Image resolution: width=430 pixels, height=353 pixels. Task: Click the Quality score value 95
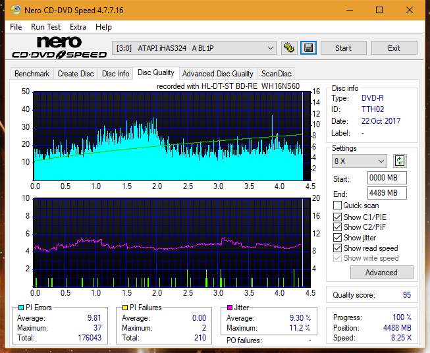(407, 295)
